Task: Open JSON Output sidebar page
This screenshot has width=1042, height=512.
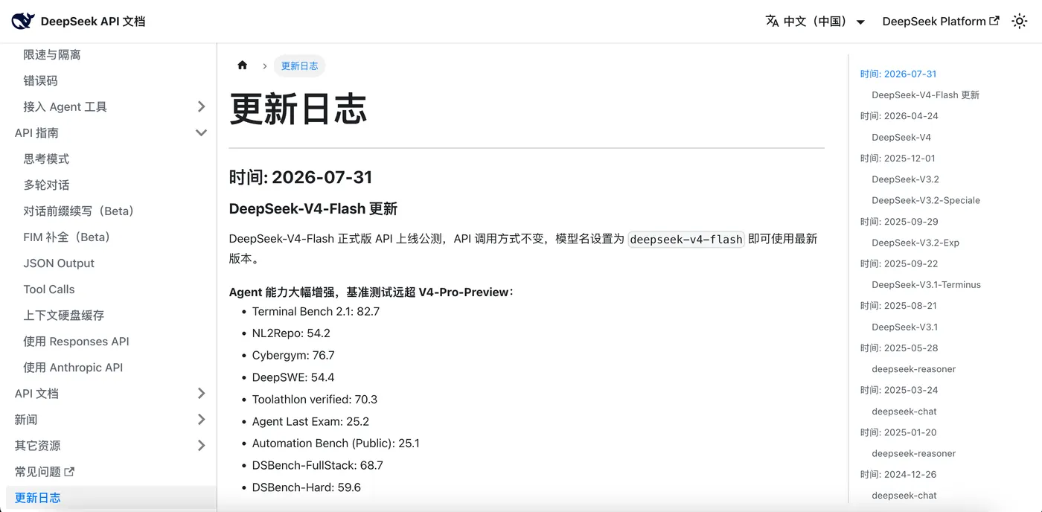Action: pos(59,263)
